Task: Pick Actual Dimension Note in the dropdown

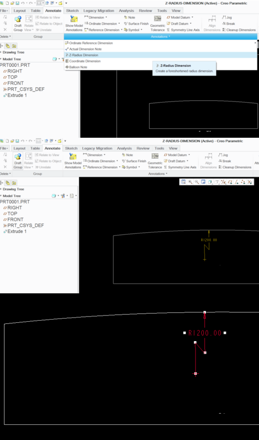Action: tap(83, 49)
